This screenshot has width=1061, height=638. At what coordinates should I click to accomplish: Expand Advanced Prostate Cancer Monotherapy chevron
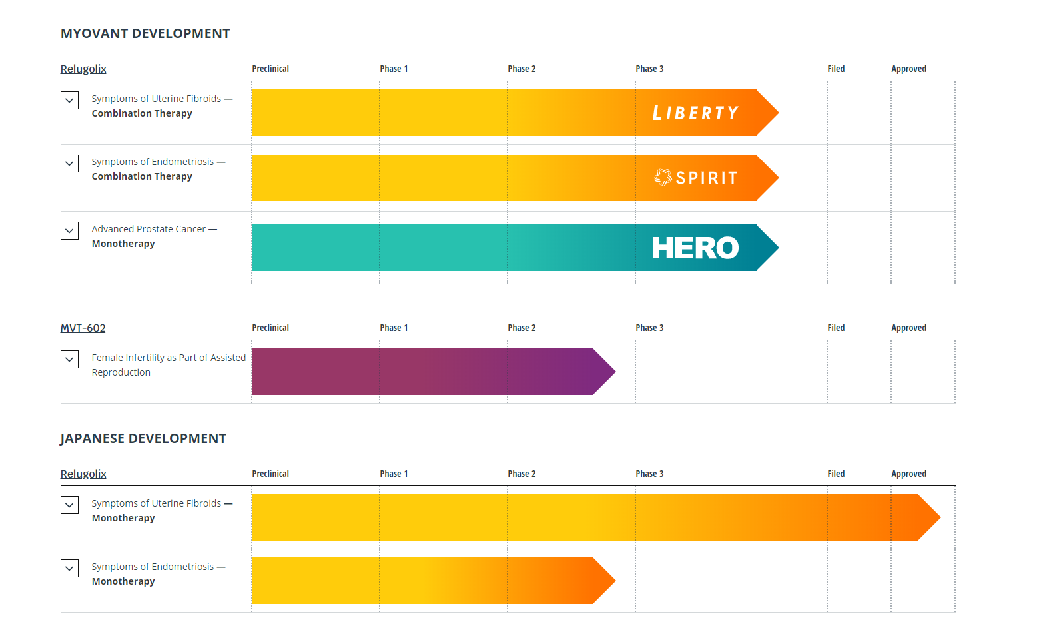[x=69, y=231]
